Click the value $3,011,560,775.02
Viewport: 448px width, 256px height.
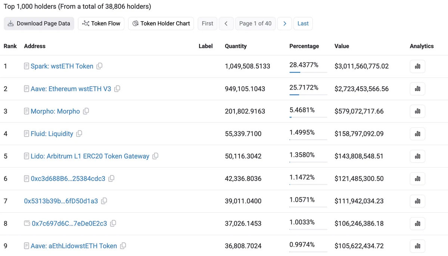pyautogui.click(x=362, y=66)
